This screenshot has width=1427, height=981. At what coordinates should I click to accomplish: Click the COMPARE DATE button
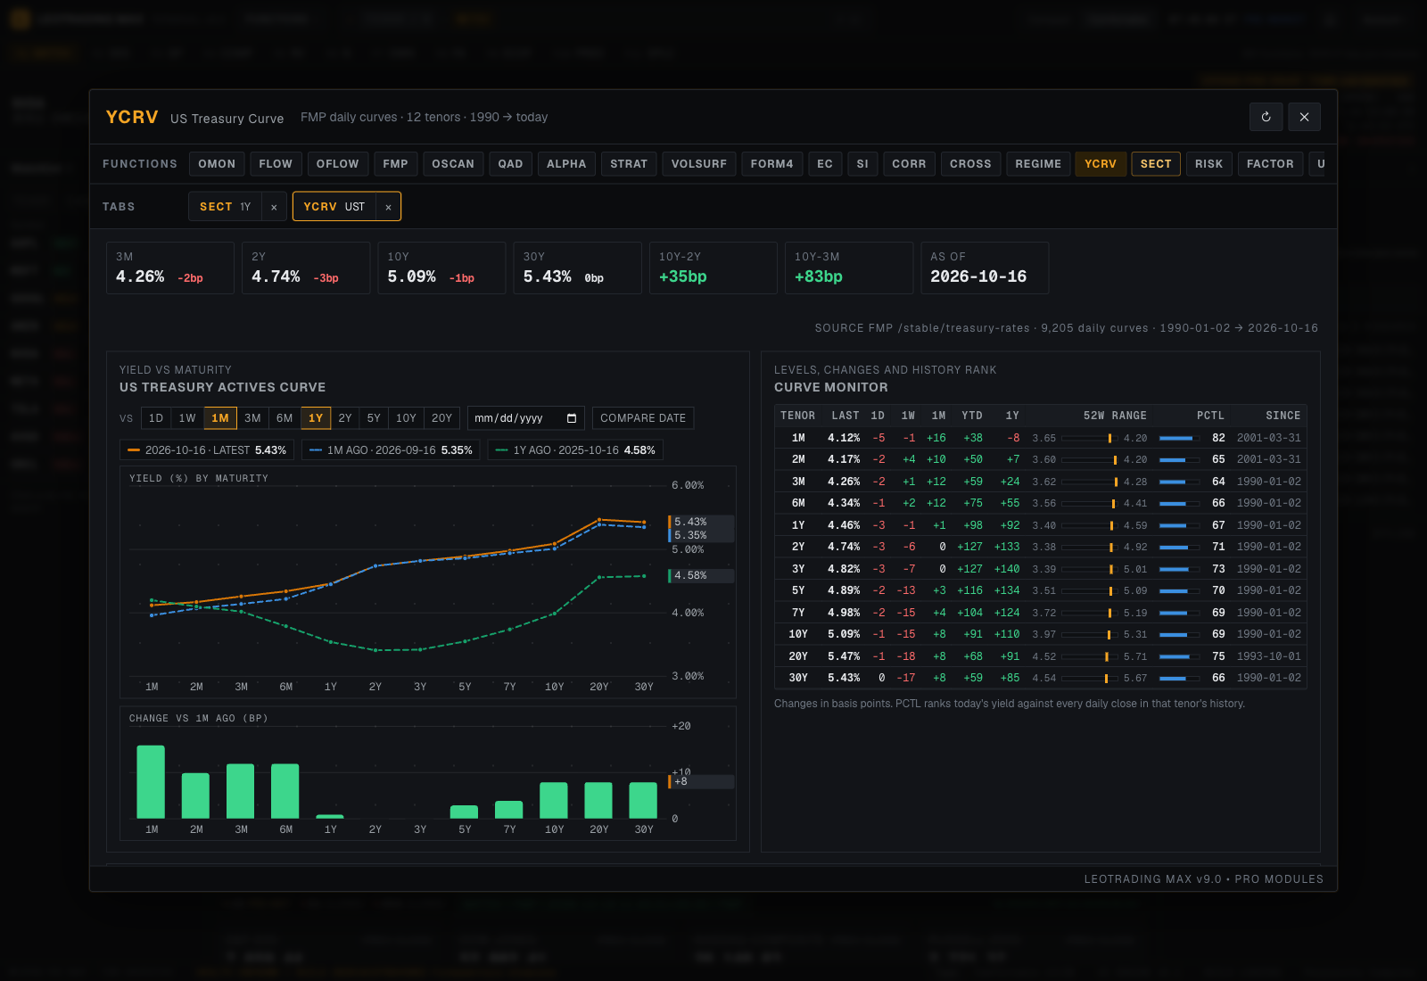coord(643,418)
